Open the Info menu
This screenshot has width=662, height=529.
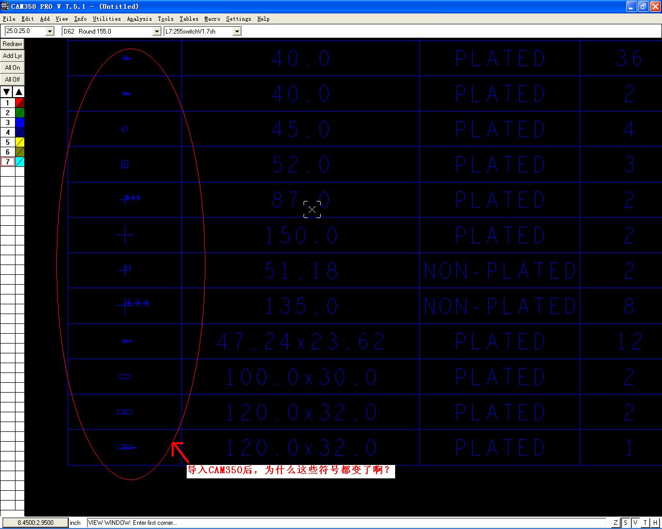(80, 19)
